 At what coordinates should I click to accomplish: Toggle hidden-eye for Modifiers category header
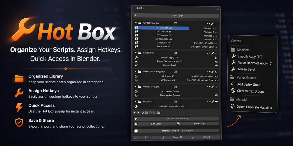pyautogui.click(x=216, y=53)
